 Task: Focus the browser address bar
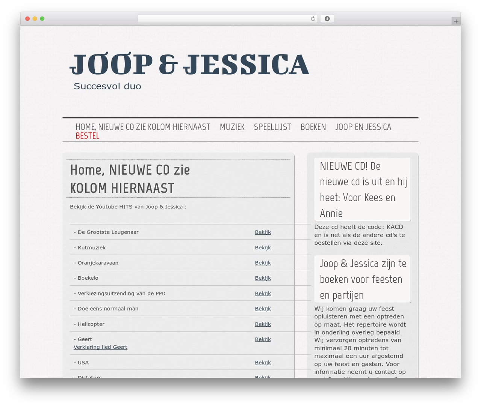(x=227, y=19)
